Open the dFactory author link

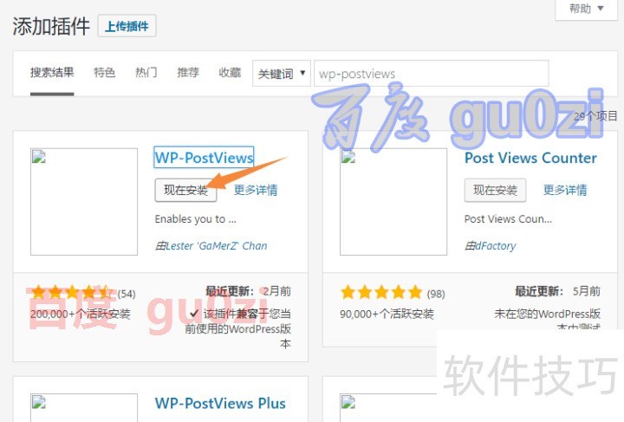point(496,246)
